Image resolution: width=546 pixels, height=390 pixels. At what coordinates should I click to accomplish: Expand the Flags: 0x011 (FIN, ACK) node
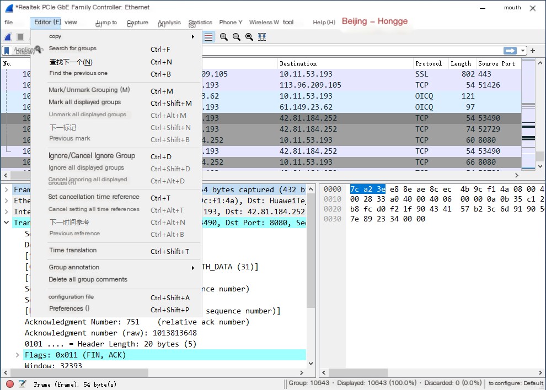click(x=17, y=355)
